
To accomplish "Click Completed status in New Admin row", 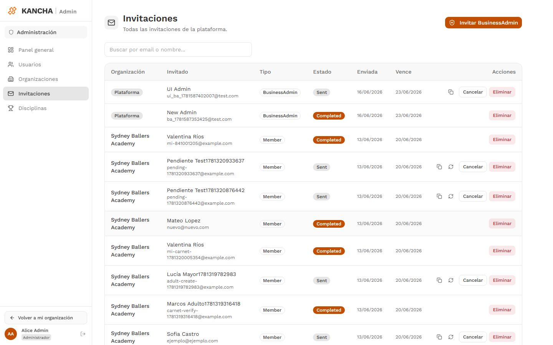I will 329,116.
